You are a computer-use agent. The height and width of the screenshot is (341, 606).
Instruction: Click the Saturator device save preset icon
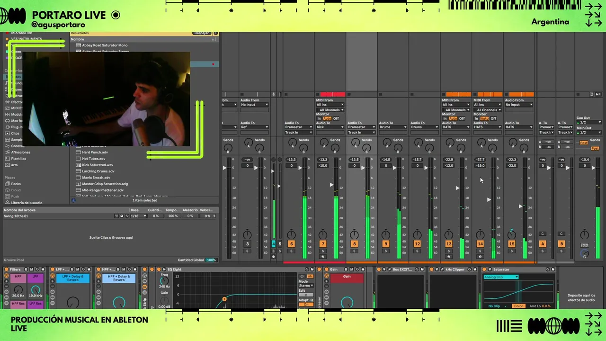pyautogui.click(x=553, y=269)
